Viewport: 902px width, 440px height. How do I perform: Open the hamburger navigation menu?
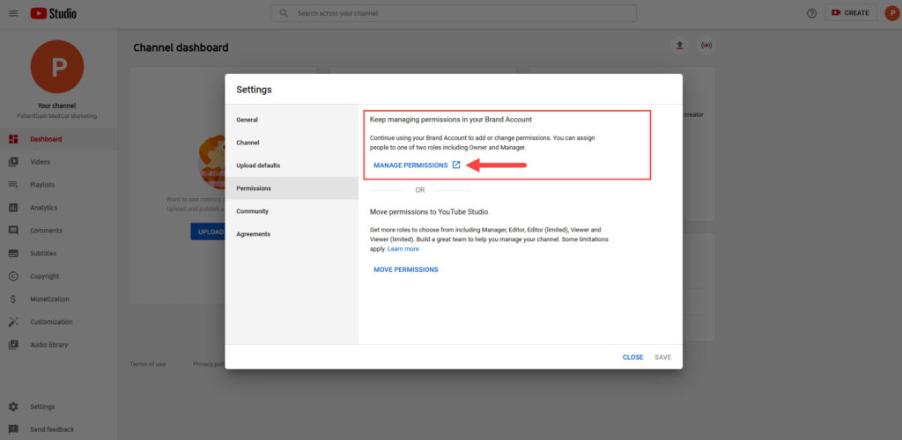click(x=13, y=13)
